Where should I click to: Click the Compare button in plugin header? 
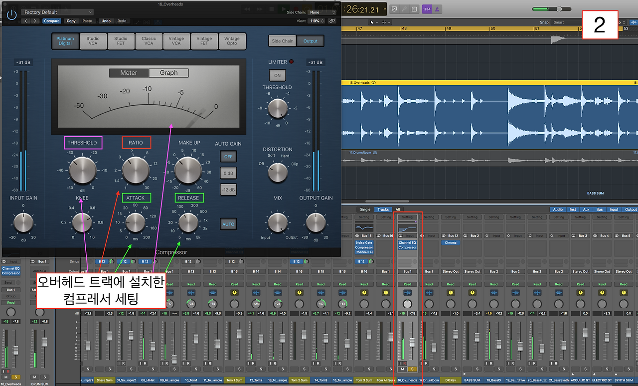[51, 21]
